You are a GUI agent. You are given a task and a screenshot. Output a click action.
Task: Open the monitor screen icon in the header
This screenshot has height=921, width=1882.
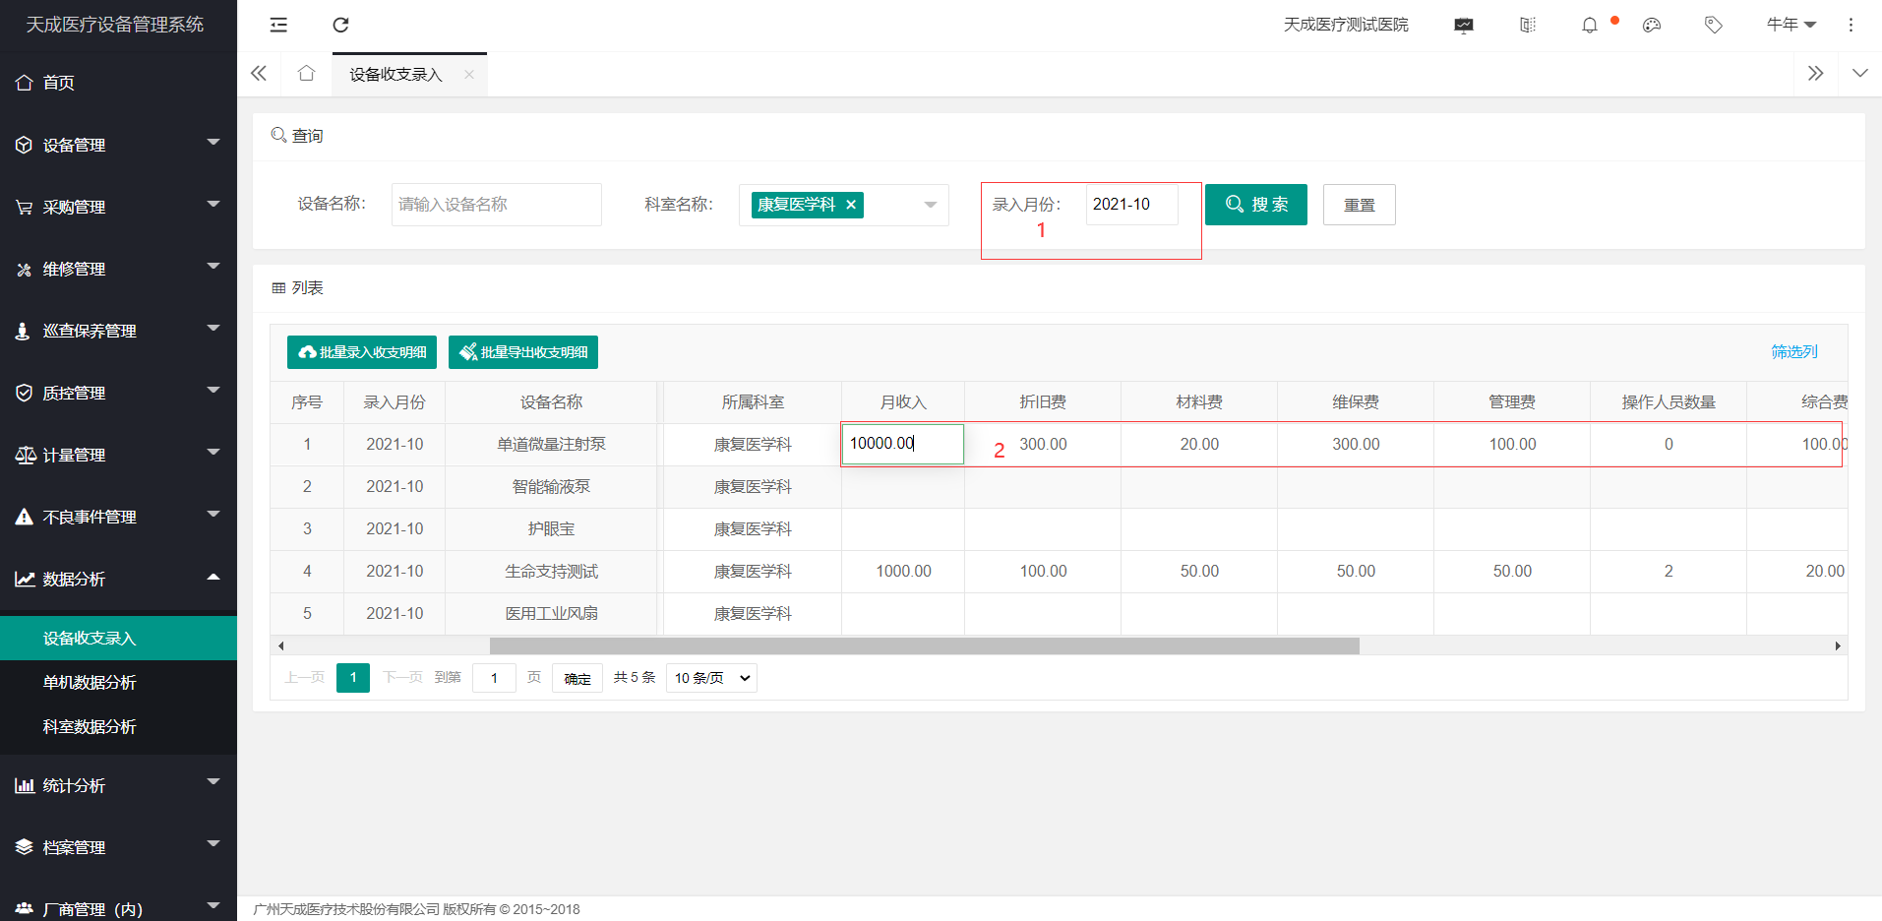pos(1464,25)
